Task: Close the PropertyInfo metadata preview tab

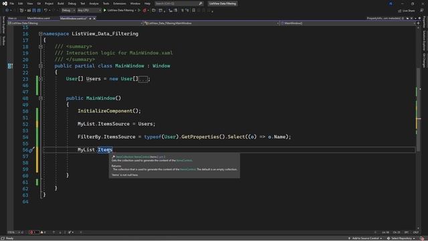Action: pos(412,18)
